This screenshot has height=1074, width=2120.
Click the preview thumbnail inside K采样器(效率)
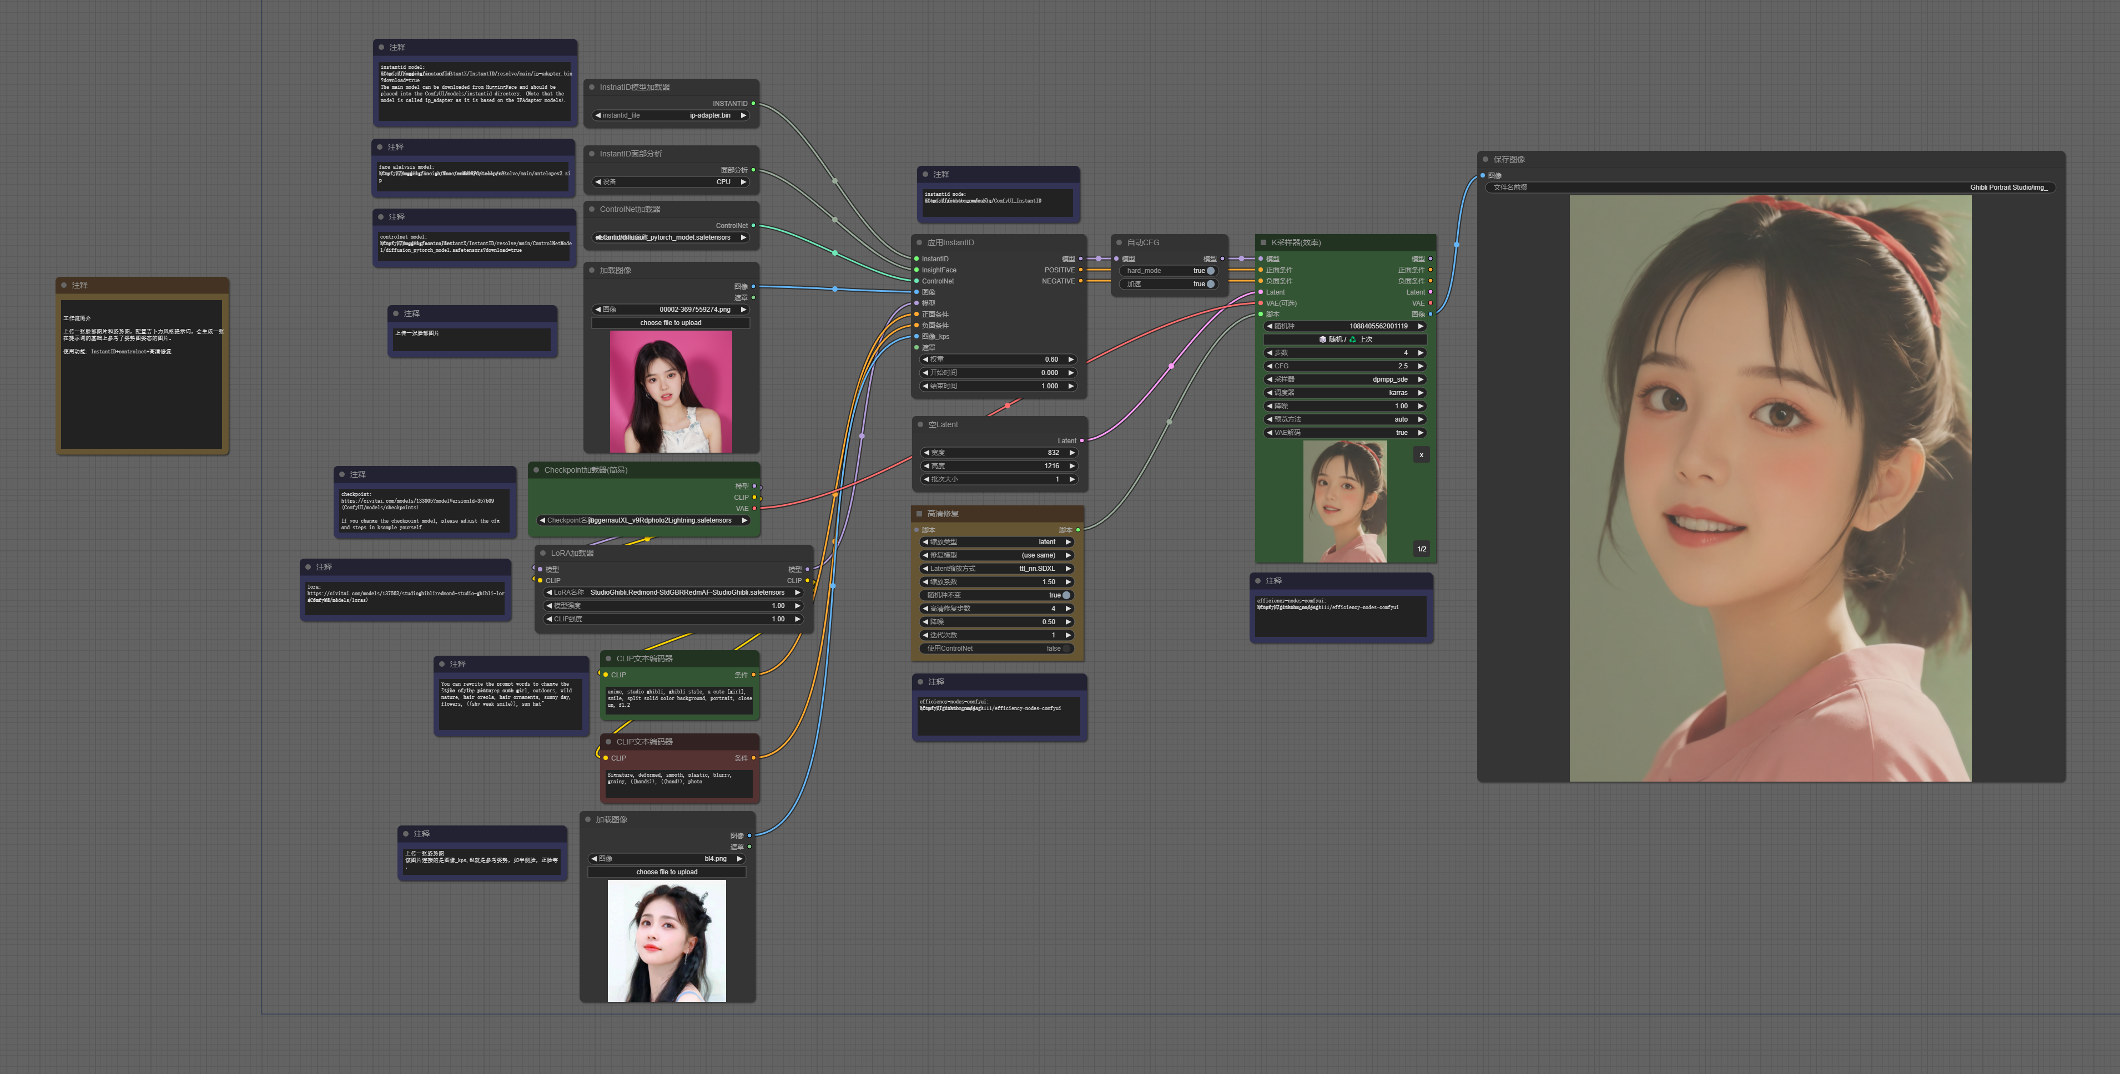[x=1344, y=501]
